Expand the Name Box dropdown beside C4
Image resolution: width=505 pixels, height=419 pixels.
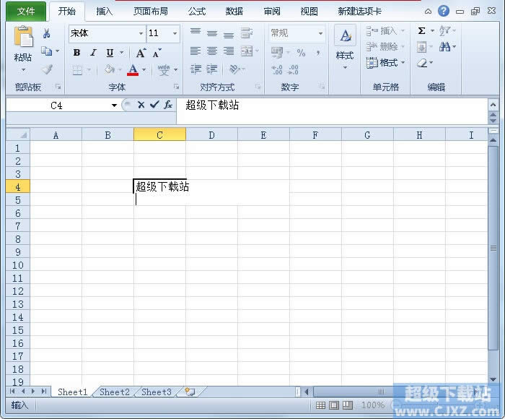point(114,105)
